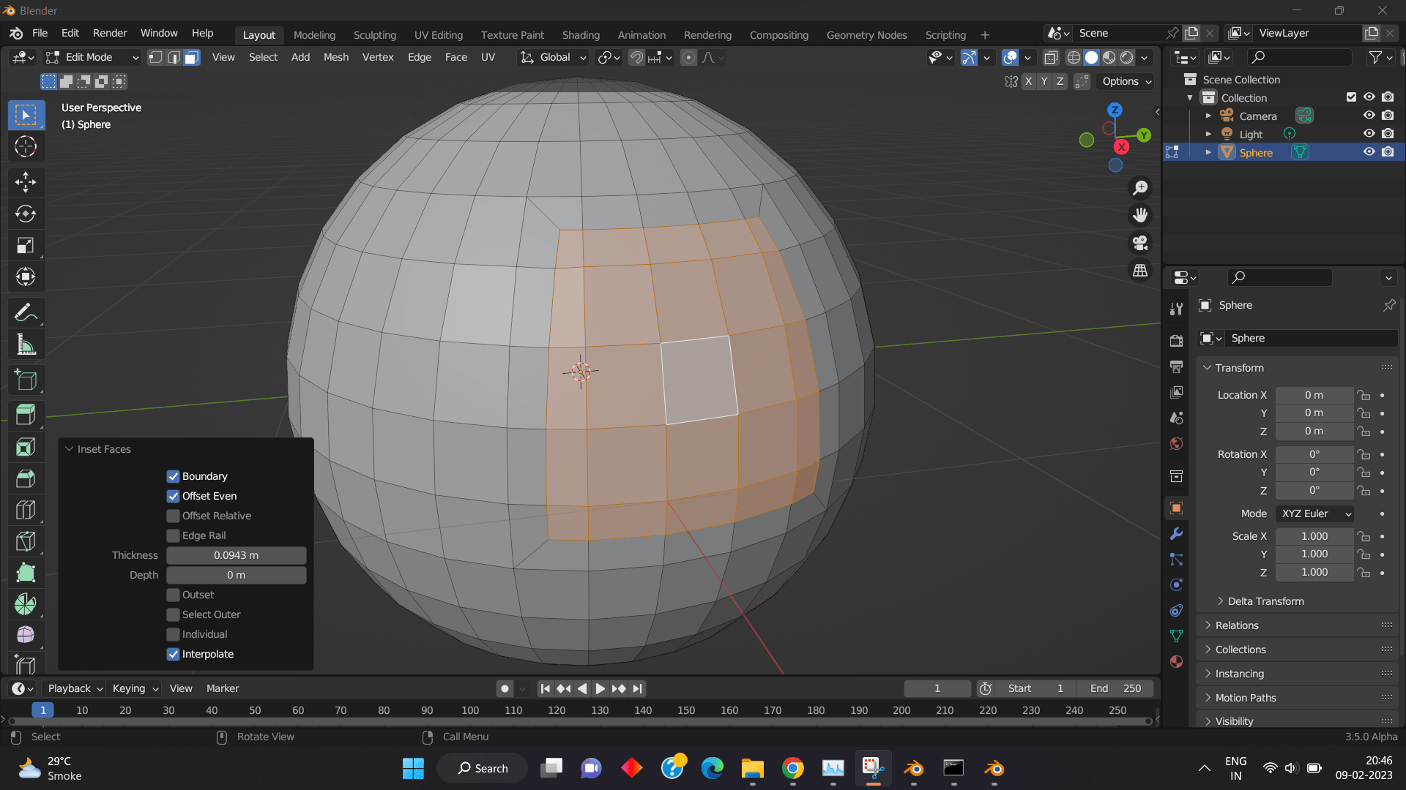Choose the Annotate tool
The image size is (1406, 790).
[26, 312]
